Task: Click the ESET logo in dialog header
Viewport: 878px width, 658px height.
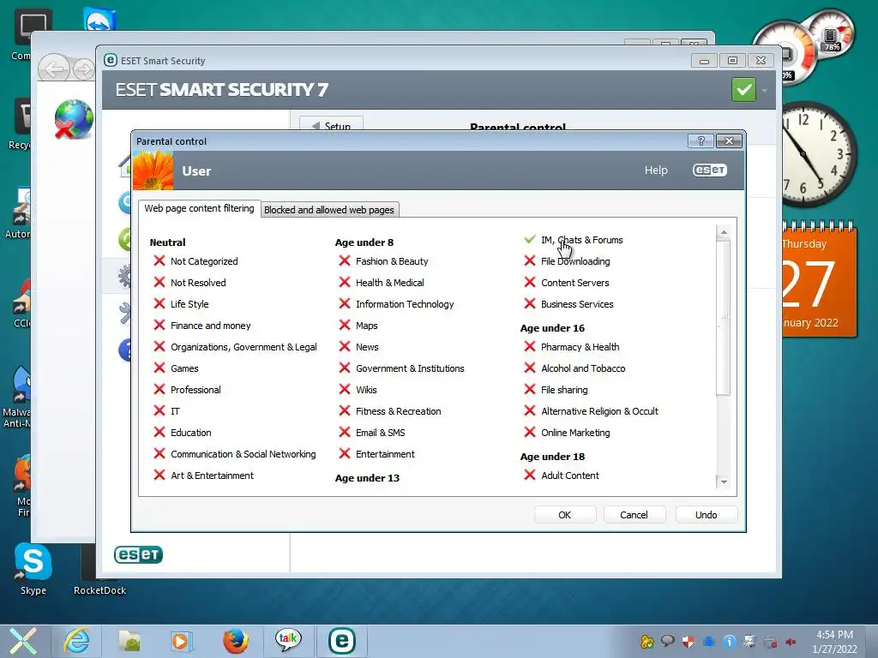Action: click(709, 170)
